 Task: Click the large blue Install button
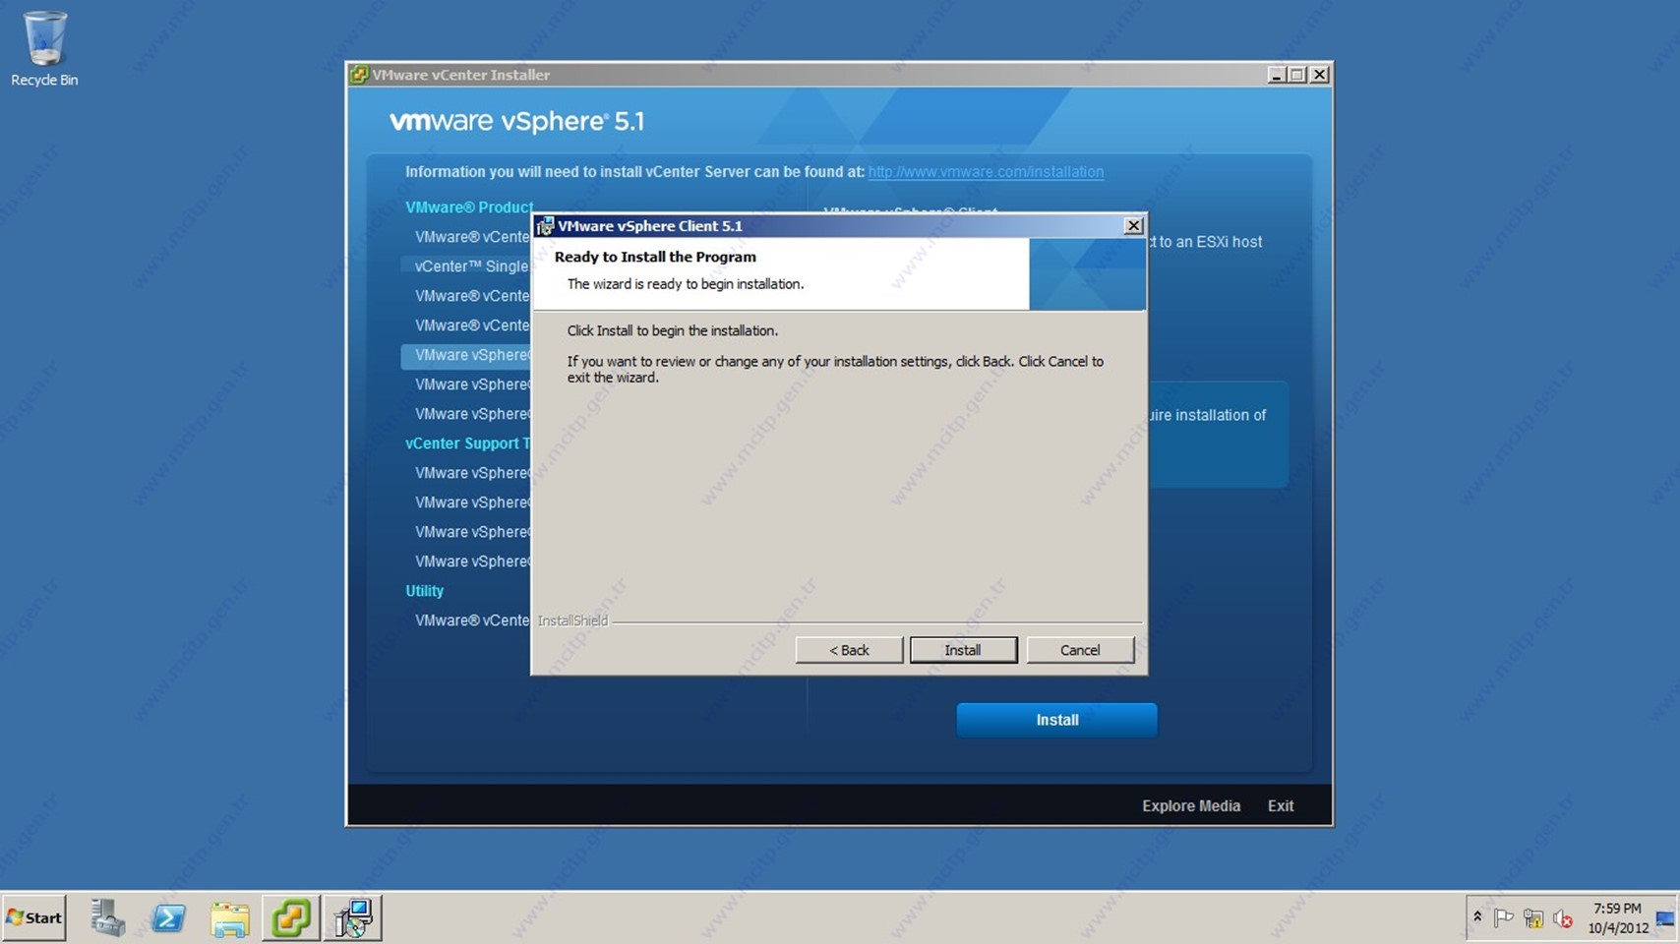click(1056, 720)
